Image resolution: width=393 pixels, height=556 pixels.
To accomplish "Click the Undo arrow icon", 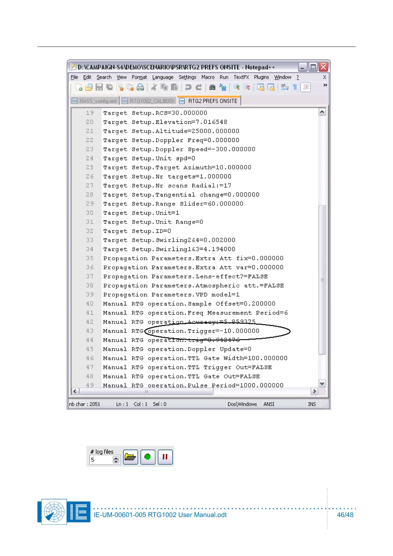I will coord(188,87).
